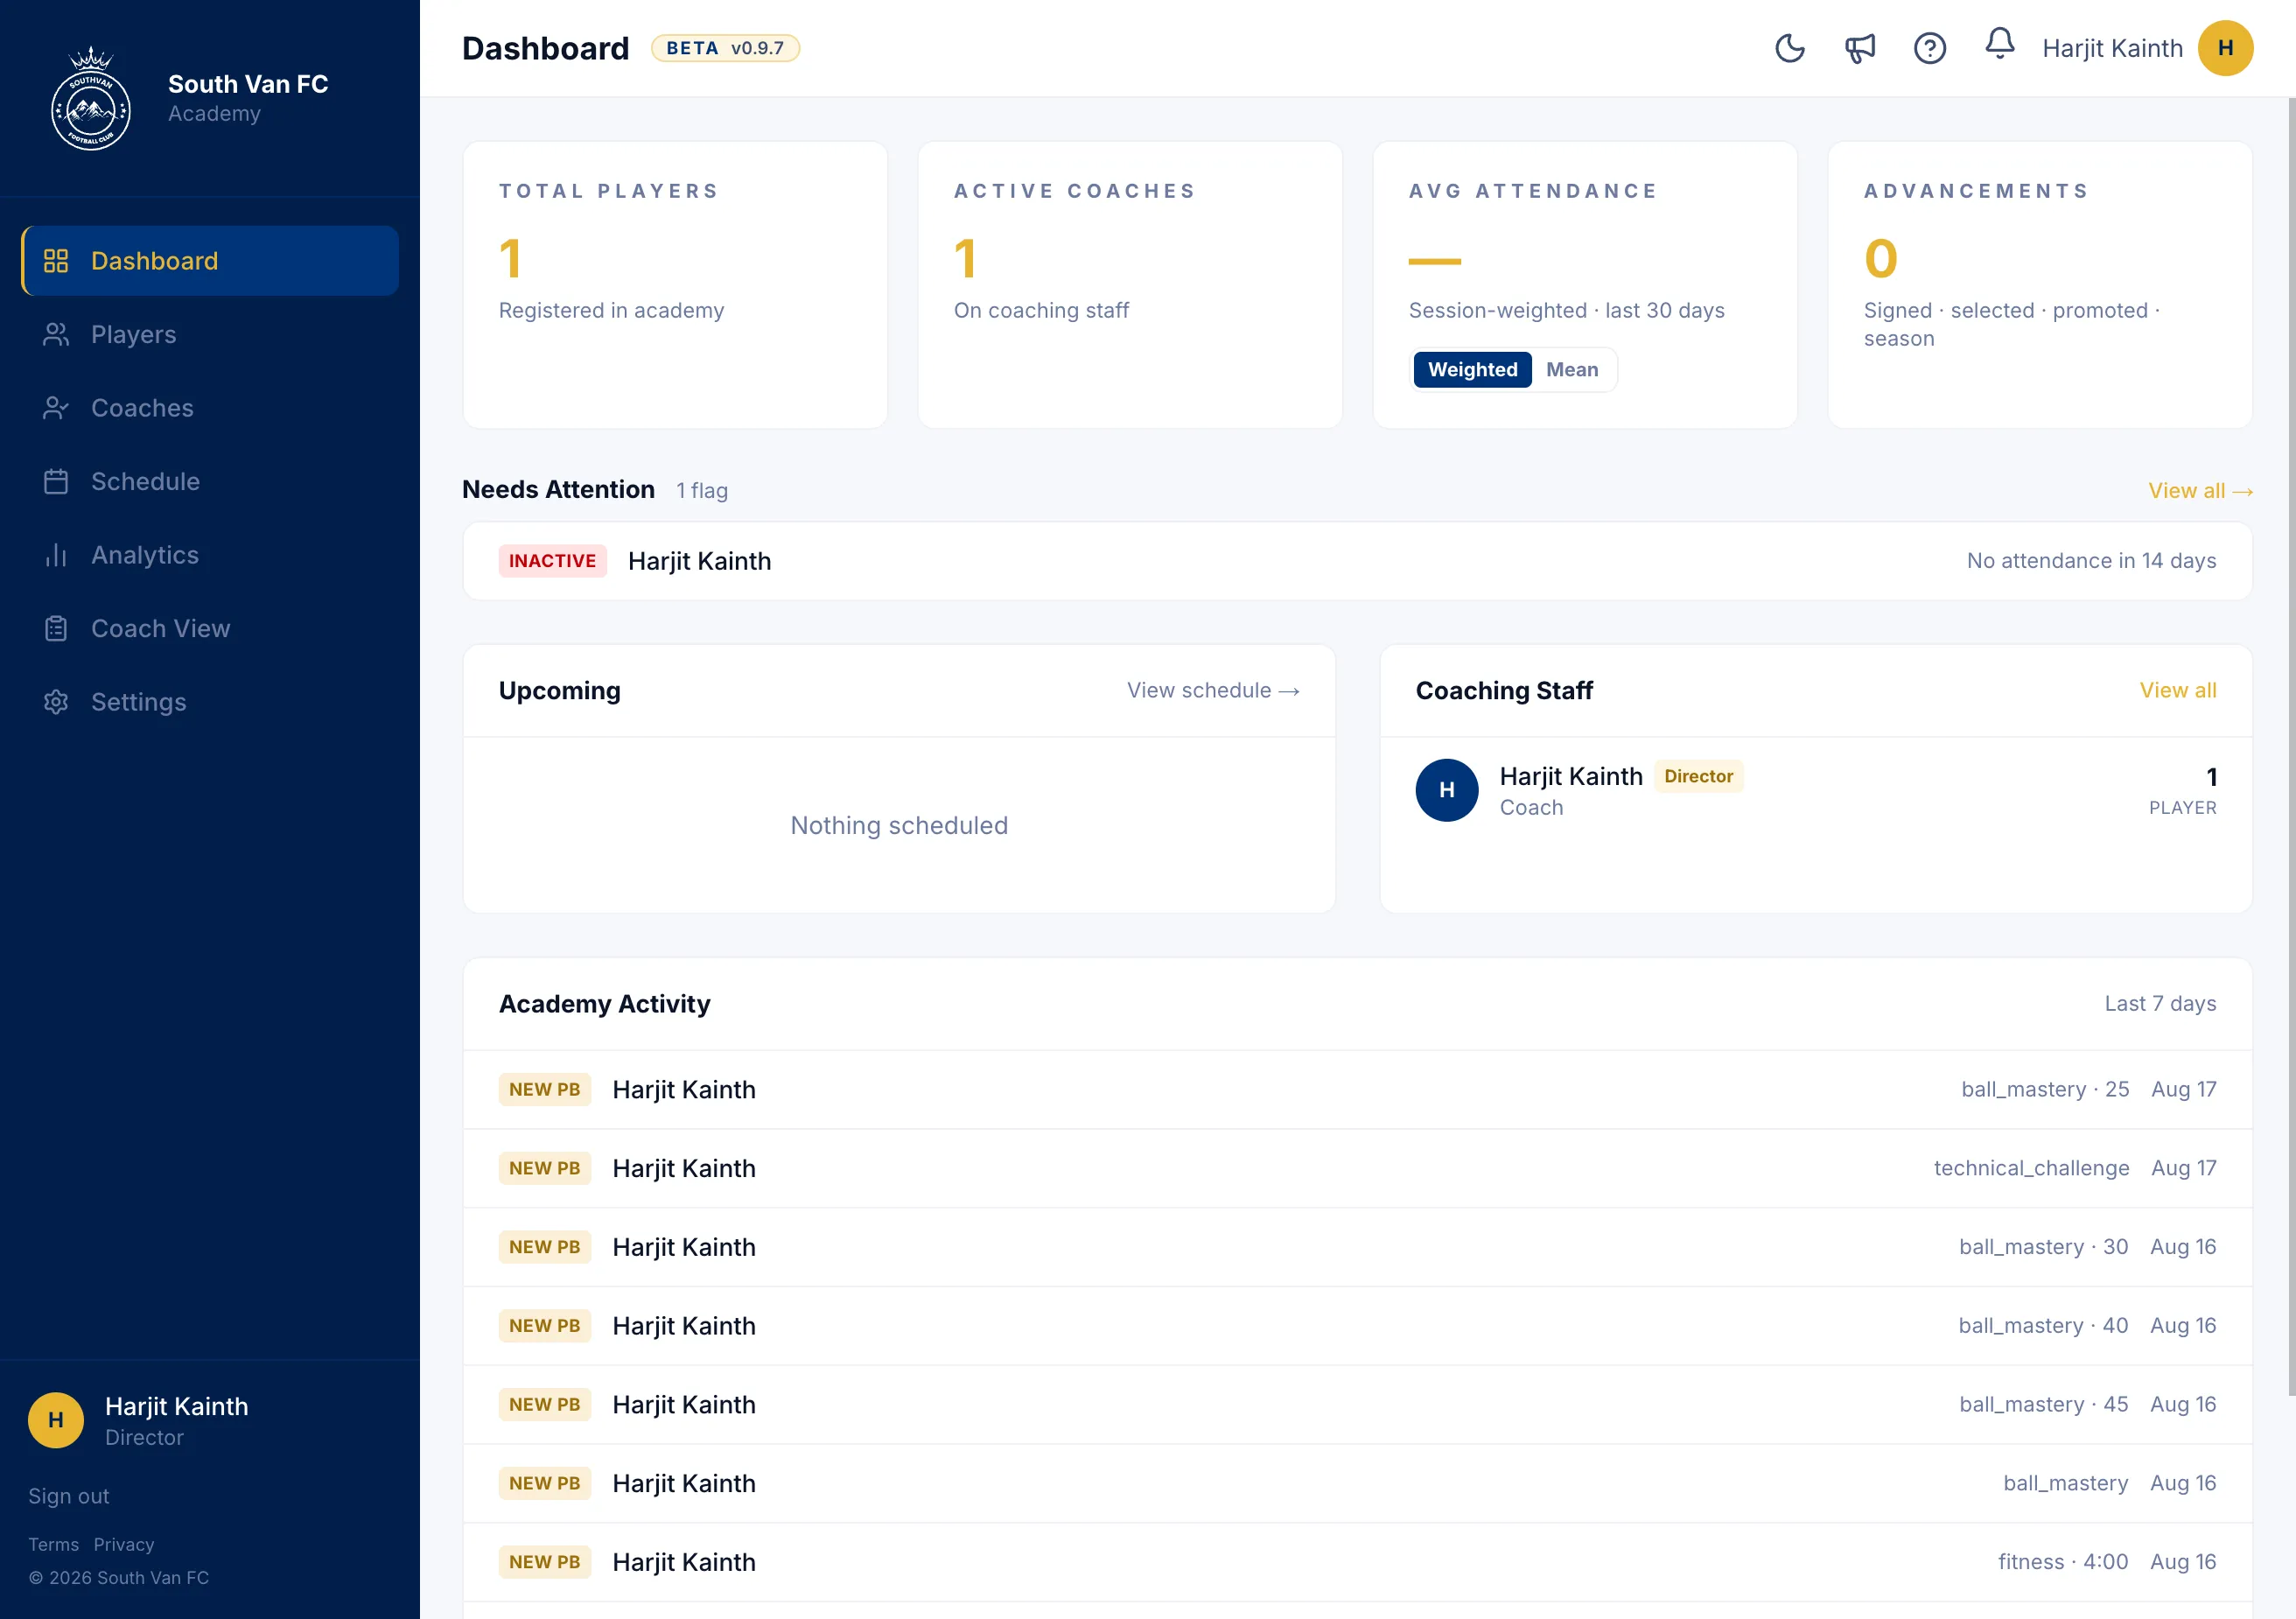The height and width of the screenshot is (1619, 2296).
Task: Click View all in Needs Attention
Action: click(x=2200, y=491)
